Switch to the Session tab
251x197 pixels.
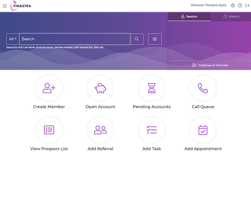189,17
